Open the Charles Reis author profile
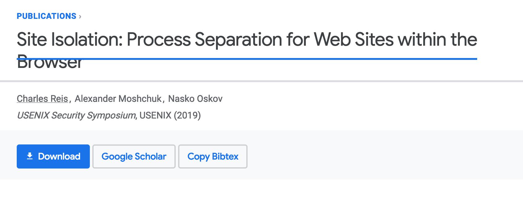The height and width of the screenshot is (200, 523). [42, 99]
